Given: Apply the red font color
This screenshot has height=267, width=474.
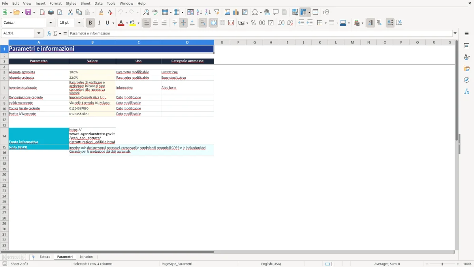Looking at the screenshot, I should (x=120, y=23).
